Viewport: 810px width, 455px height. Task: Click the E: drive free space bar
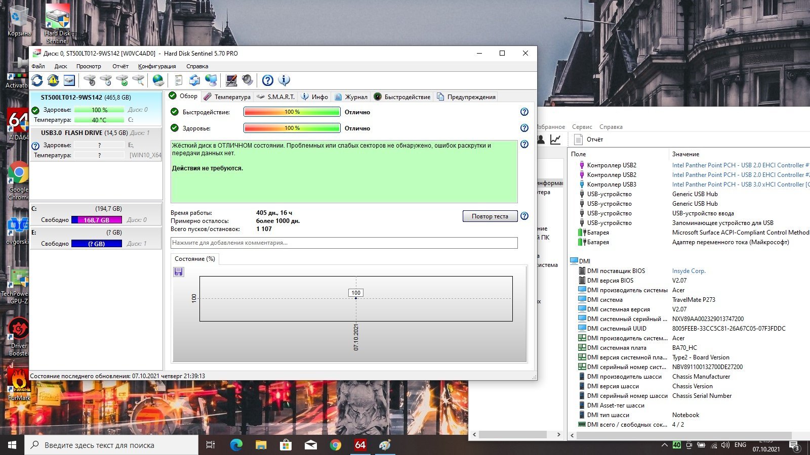(97, 244)
